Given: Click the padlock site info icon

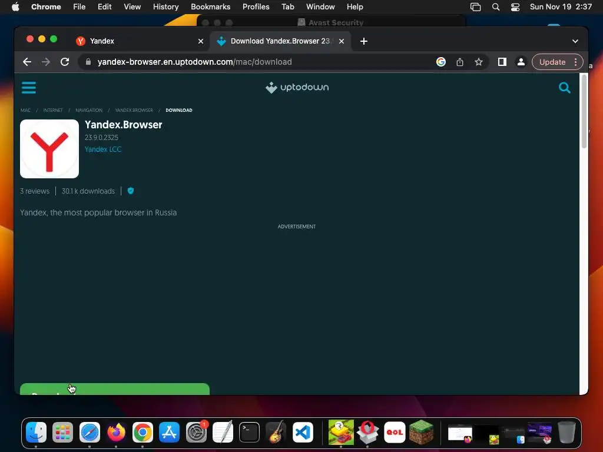Looking at the screenshot, I should (88, 62).
